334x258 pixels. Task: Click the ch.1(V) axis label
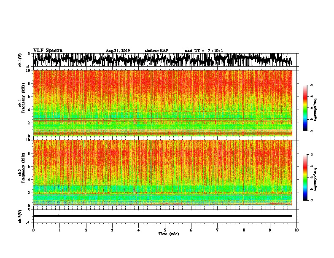click(20, 60)
